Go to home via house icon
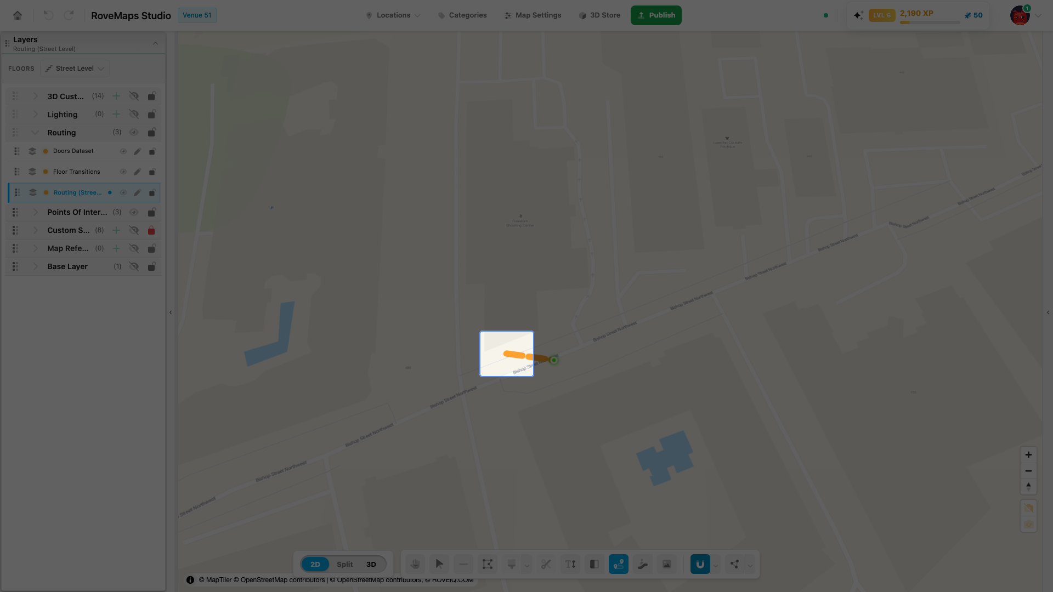 18,15
